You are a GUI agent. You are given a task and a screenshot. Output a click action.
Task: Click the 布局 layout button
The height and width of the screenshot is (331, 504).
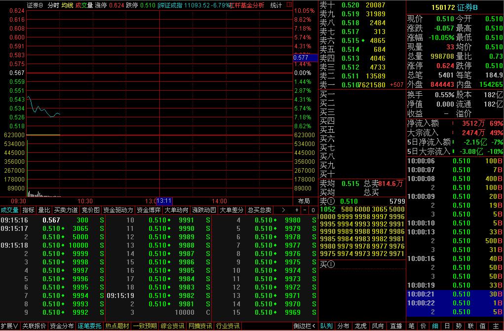(304, 201)
